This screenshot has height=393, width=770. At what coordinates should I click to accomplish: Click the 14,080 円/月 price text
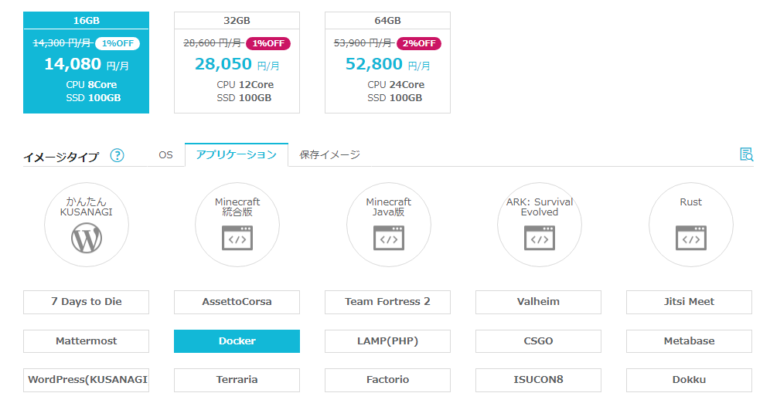[x=87, y=64]
